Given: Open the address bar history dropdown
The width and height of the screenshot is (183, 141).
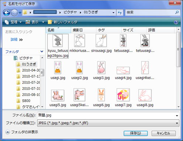Looking at the screenshot, I should pos(113,13).
